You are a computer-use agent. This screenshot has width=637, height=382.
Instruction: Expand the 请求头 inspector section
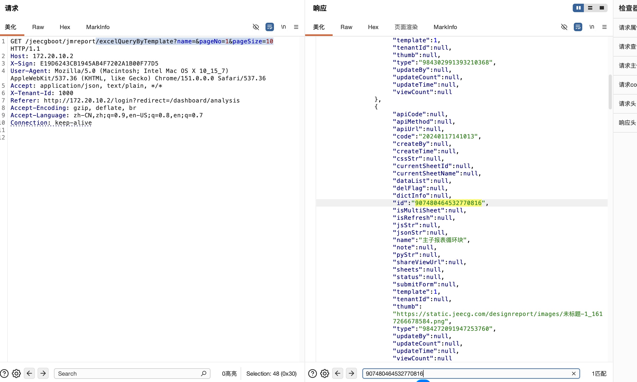627,104
